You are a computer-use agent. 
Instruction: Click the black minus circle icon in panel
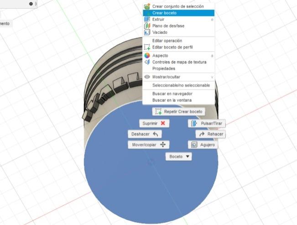pyautogui.click(x=31, y=4)
